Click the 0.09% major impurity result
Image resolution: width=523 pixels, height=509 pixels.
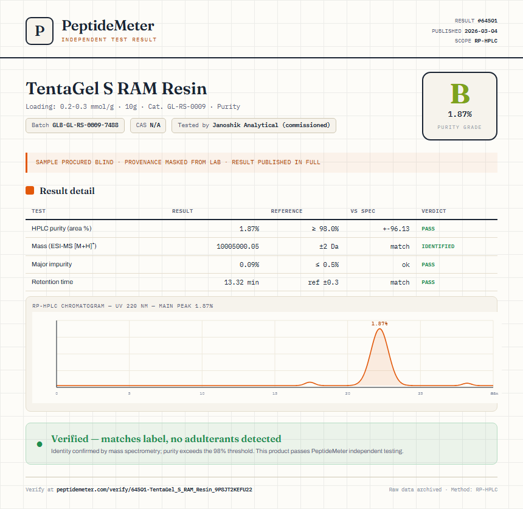[249, 265]
